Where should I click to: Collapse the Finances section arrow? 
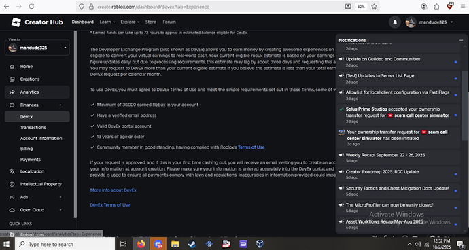60,105
